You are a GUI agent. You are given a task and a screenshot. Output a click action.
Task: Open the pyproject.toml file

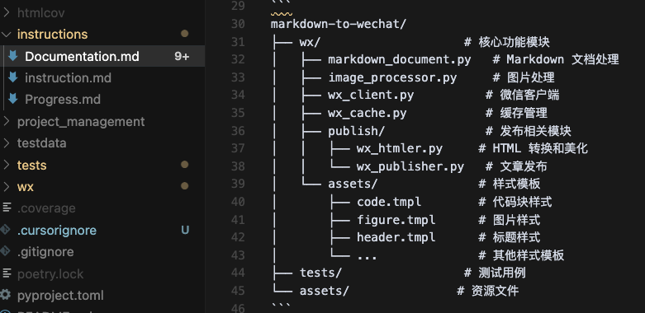coord(60,296)
